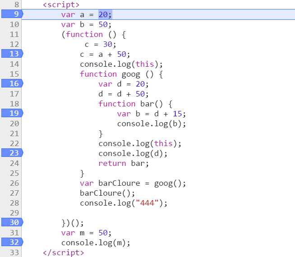Click 'var barCloure = goog();' statement
The width and height of the screenshot is (295, 257).
[x=133, y=184]
